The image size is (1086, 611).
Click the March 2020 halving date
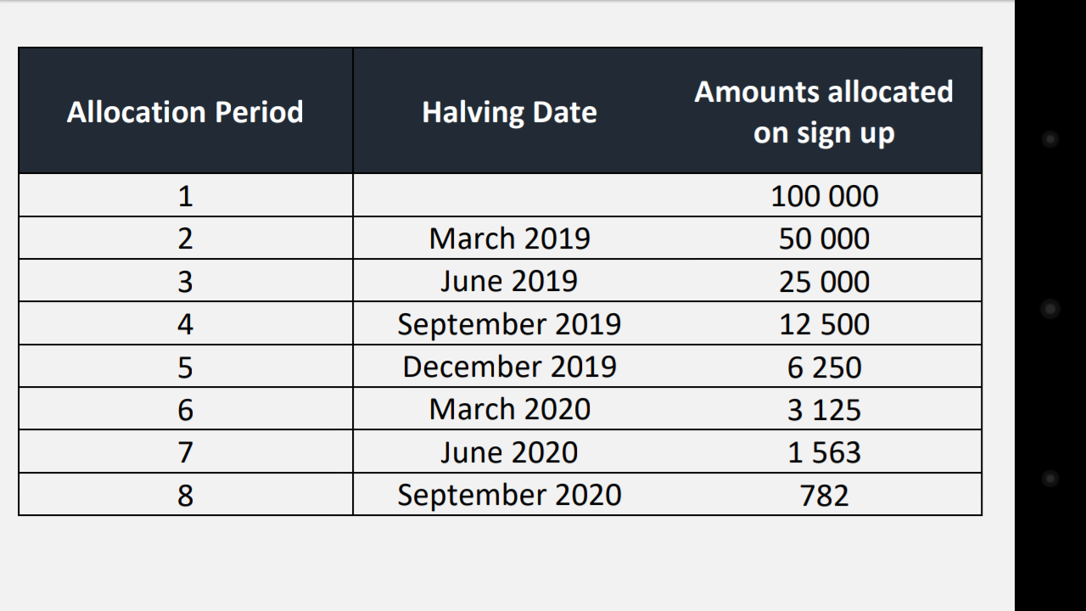[x=509, y=409]
